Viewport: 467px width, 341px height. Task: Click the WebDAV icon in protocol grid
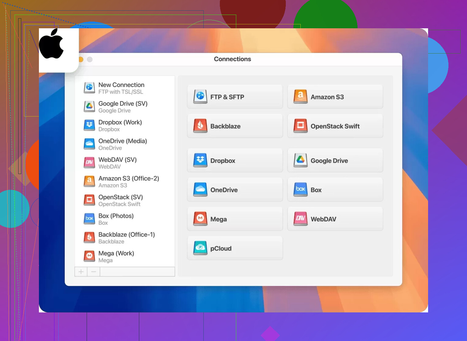pyautogui.click(x=300, y=219)
